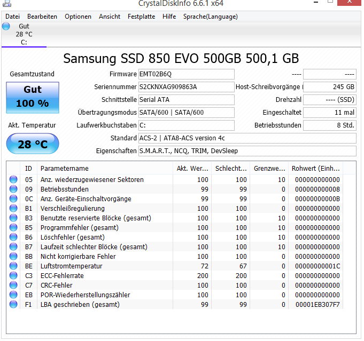Open the Festplatte menu
The height and width of the screenshot is (341, 364).
(x=141, y=17)
